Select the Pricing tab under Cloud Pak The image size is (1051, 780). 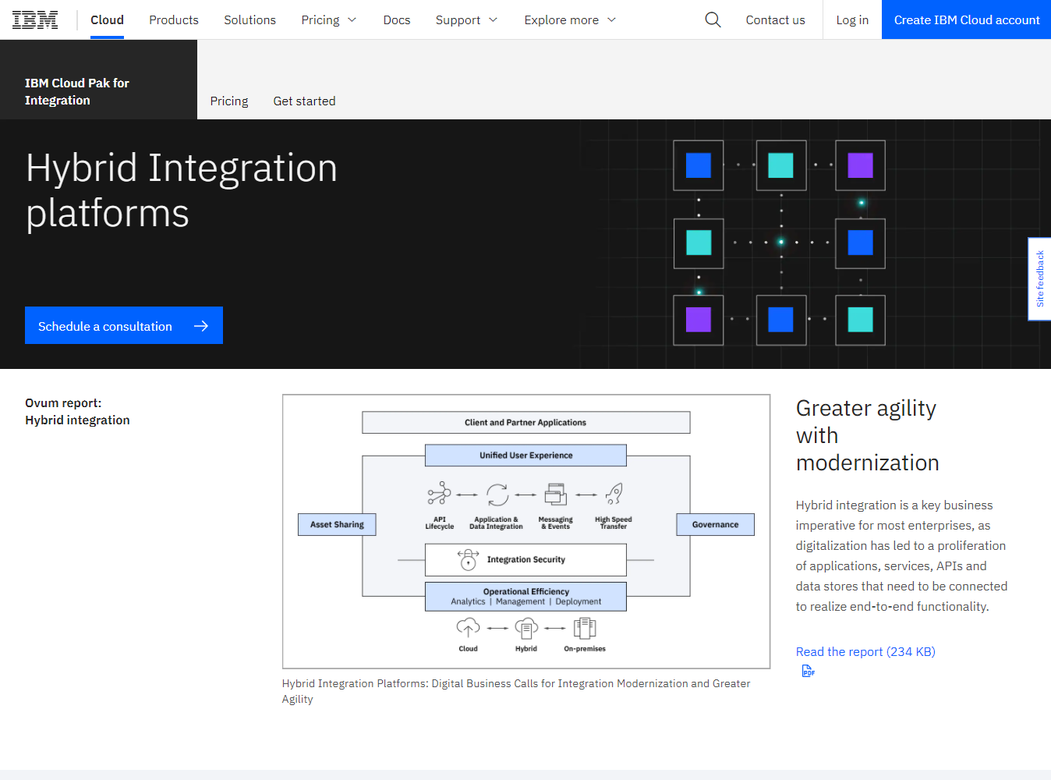228,101
